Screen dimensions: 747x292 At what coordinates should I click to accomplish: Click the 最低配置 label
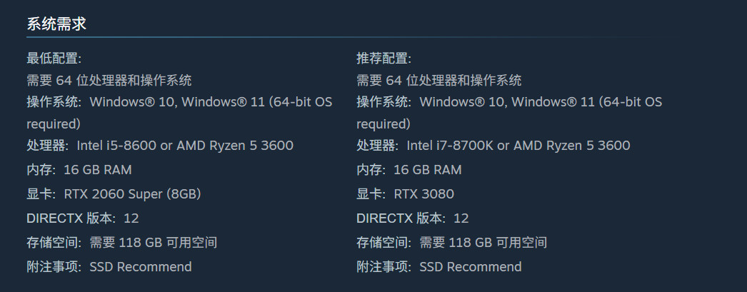(54, 58)
